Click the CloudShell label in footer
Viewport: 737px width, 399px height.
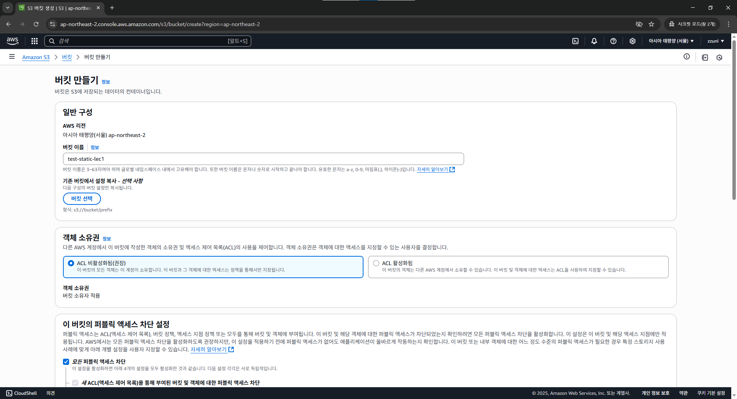pyautogui.click(x=25, y=393)
